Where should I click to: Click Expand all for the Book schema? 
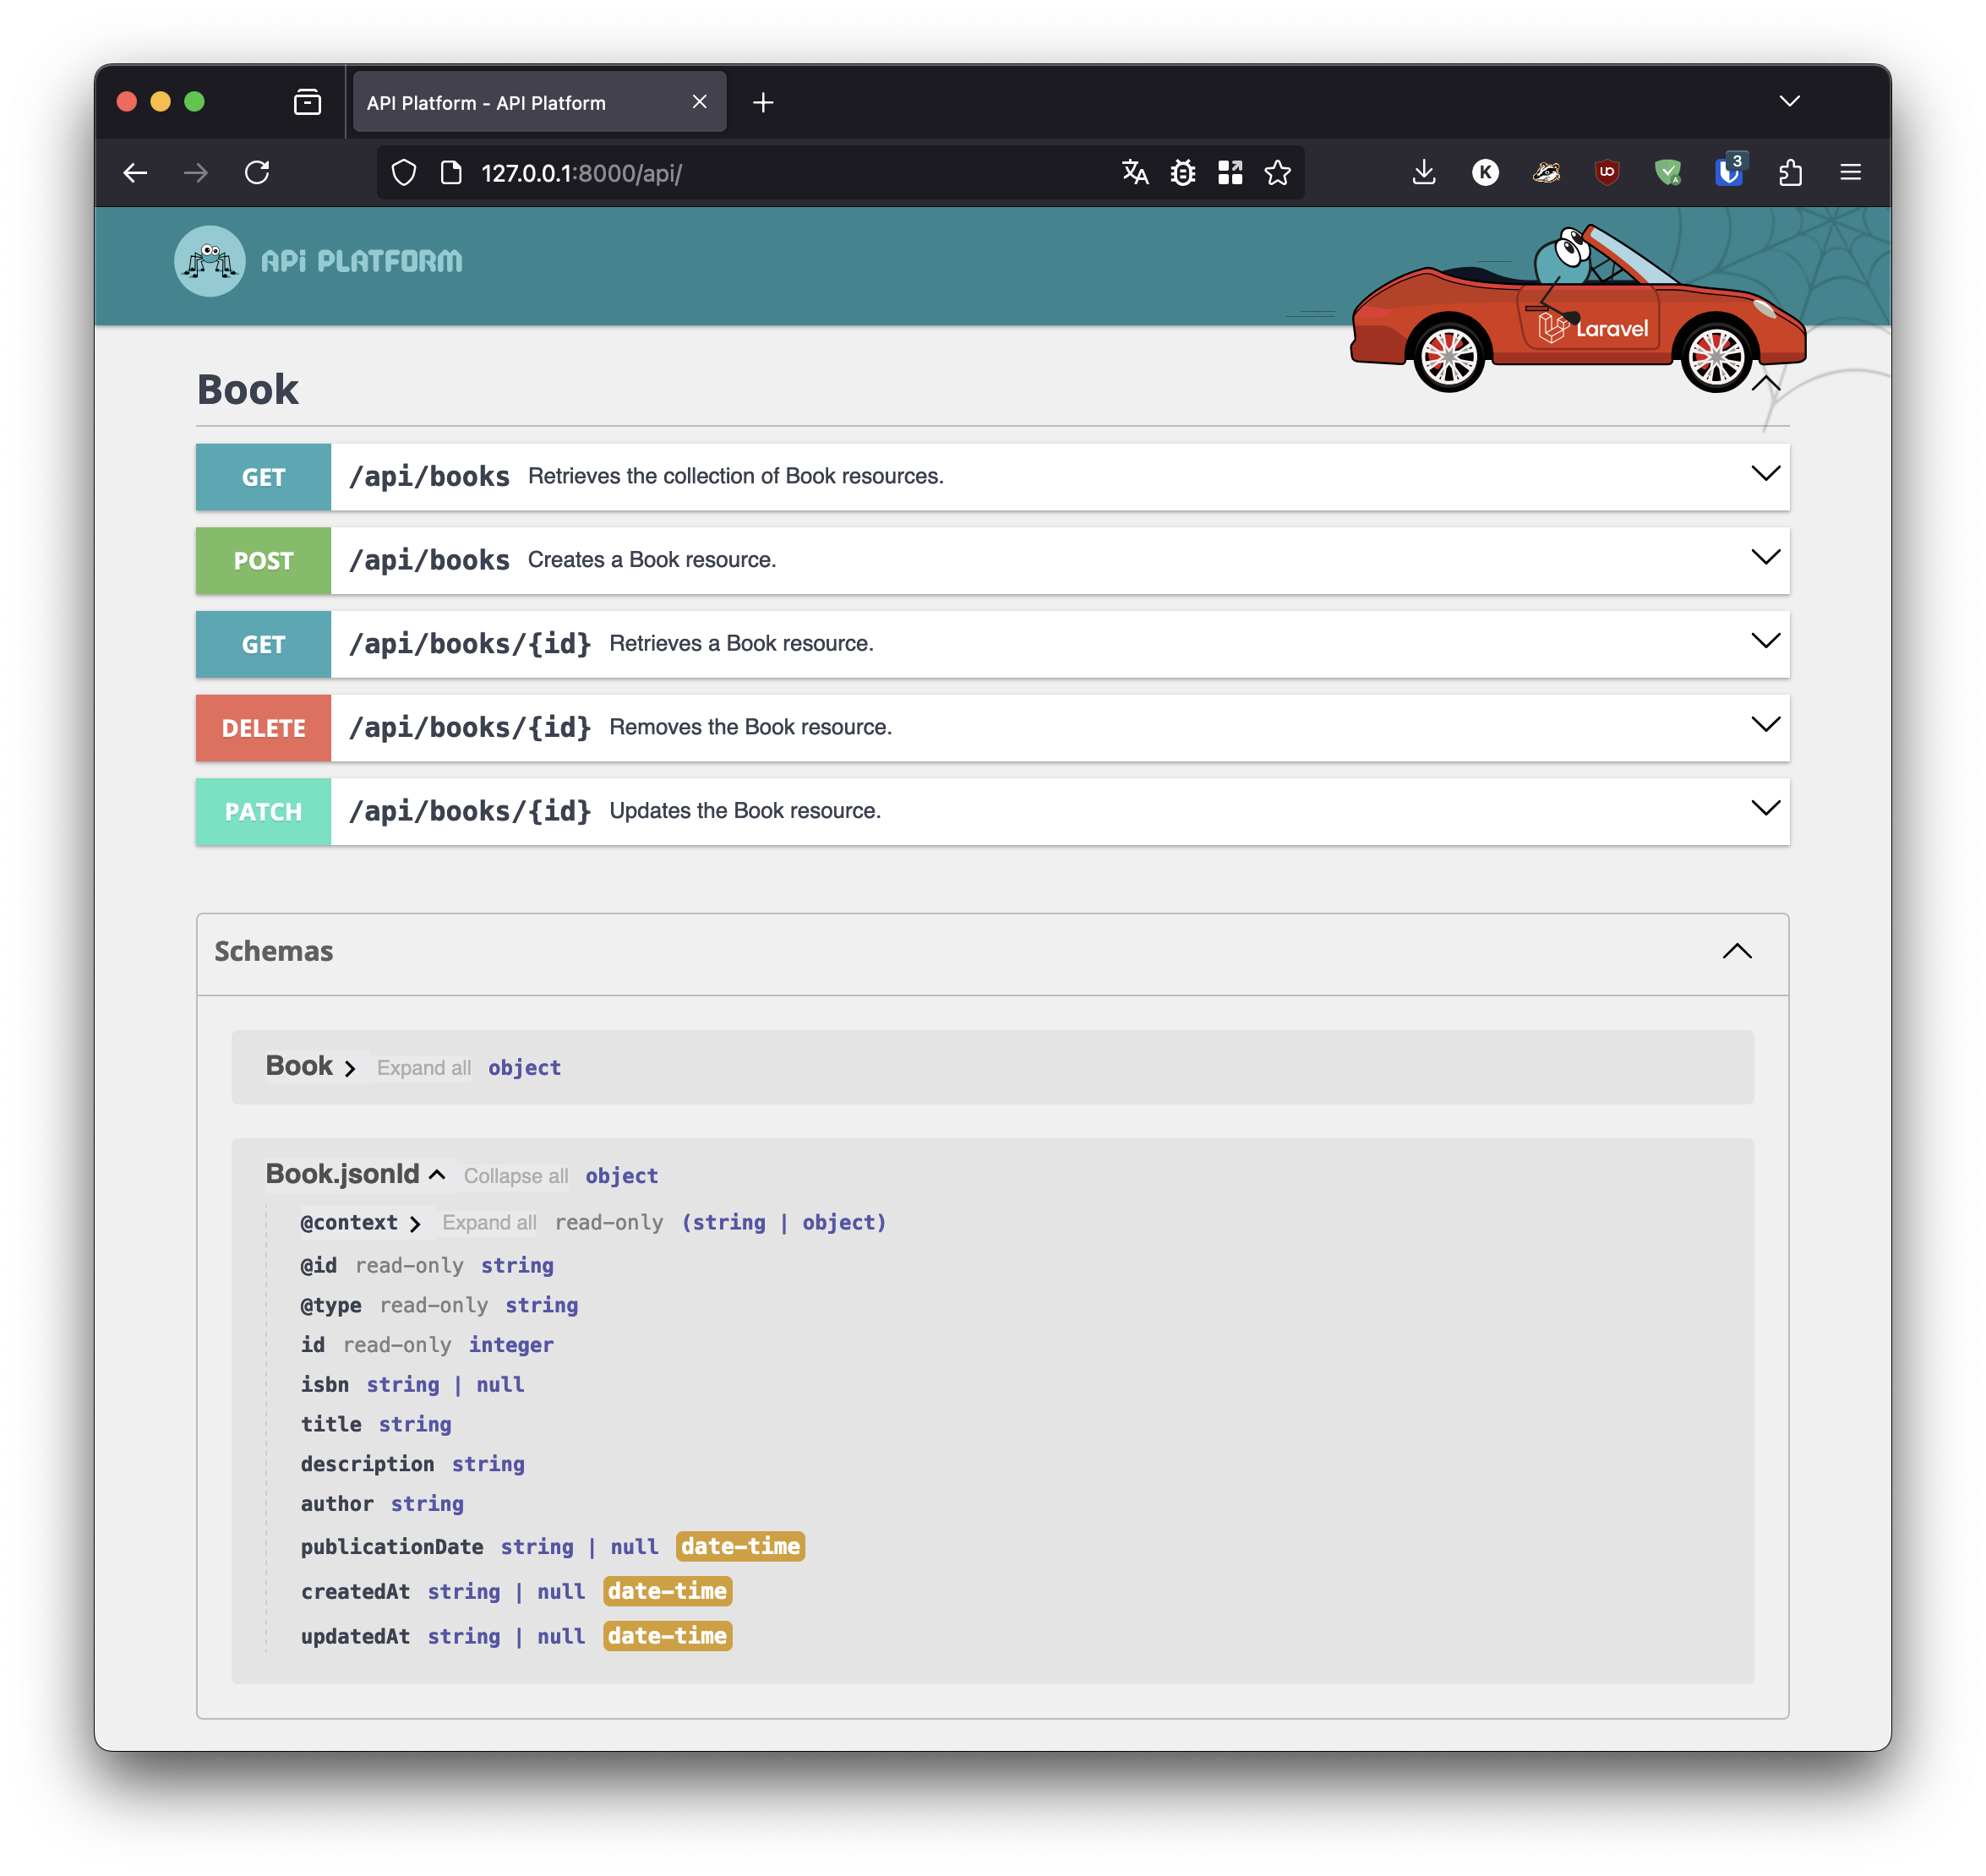[x=423, y=1067]
